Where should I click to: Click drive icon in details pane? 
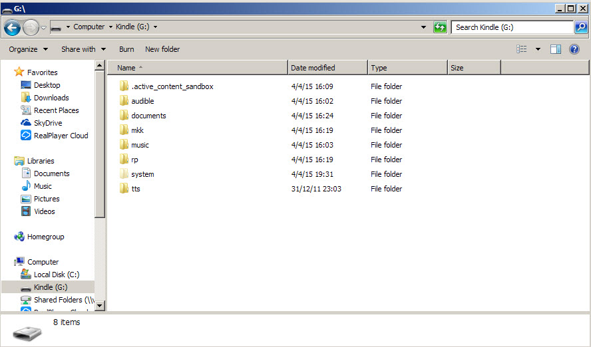(27, 332)
